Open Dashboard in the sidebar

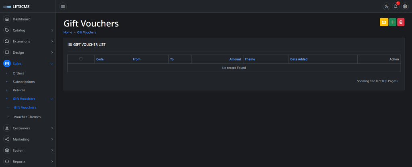pos(22,19)
